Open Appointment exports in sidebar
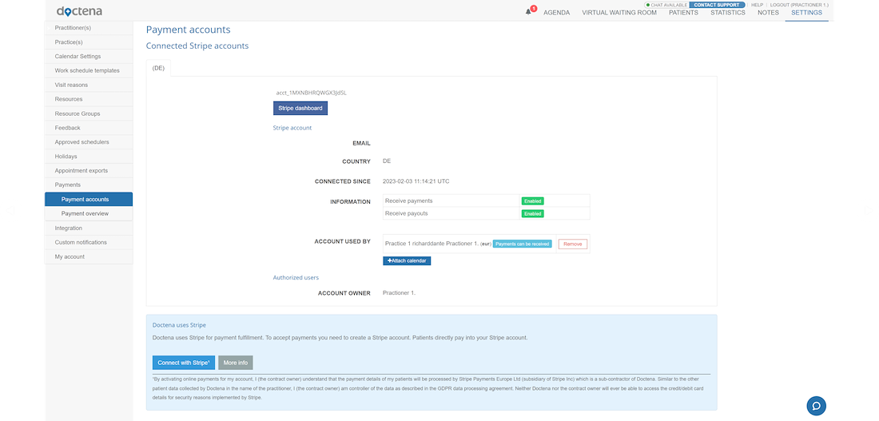 click(89, 171)
